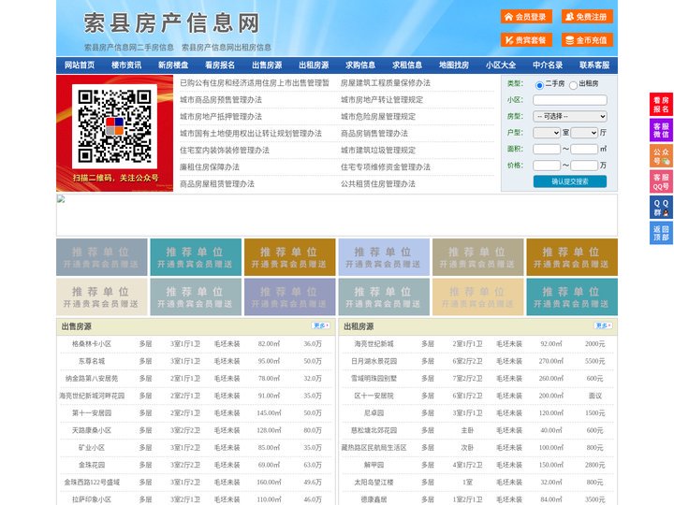Screen dimensions: 674x505
Task: Click the 确认提交搜索 button
Action: [x=570, y=181]
